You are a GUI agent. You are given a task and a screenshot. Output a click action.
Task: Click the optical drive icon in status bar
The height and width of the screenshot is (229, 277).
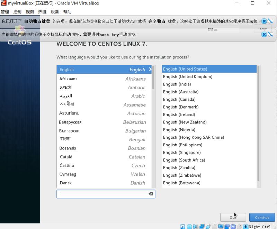pos(189,226)
